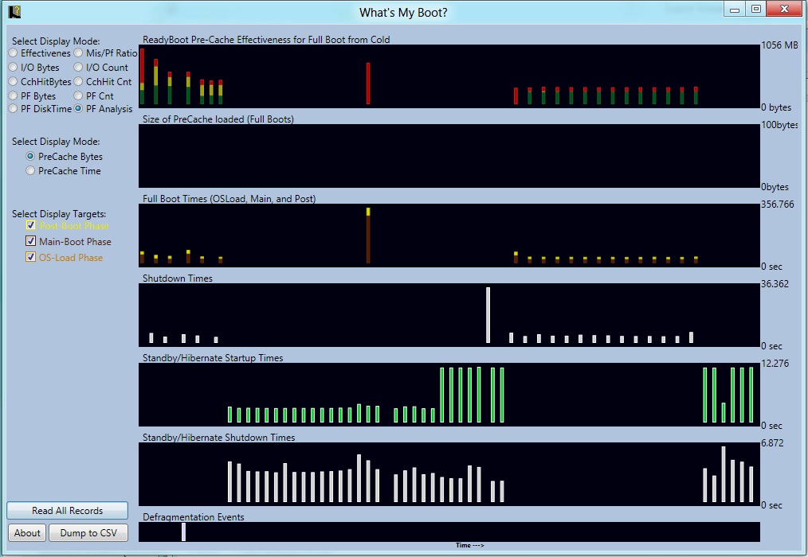
Task: Click the "Defragmentation Events" heading
Action: coord(194,517)
